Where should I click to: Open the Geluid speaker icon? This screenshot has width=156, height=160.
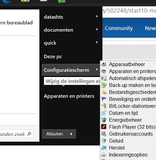pos(104,141)
